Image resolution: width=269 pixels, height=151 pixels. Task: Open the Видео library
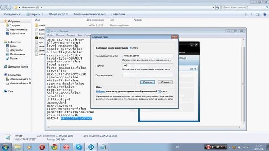pyautogui.click(x=13, y=46)
